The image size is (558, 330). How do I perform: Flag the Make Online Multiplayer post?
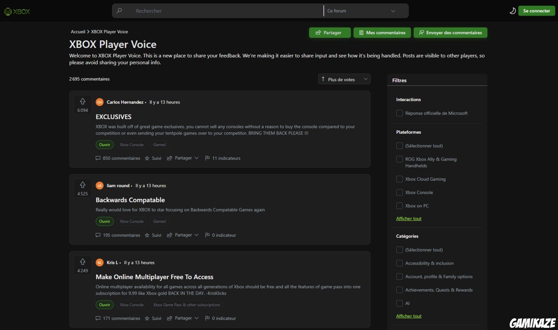click(x=220, y=318)
